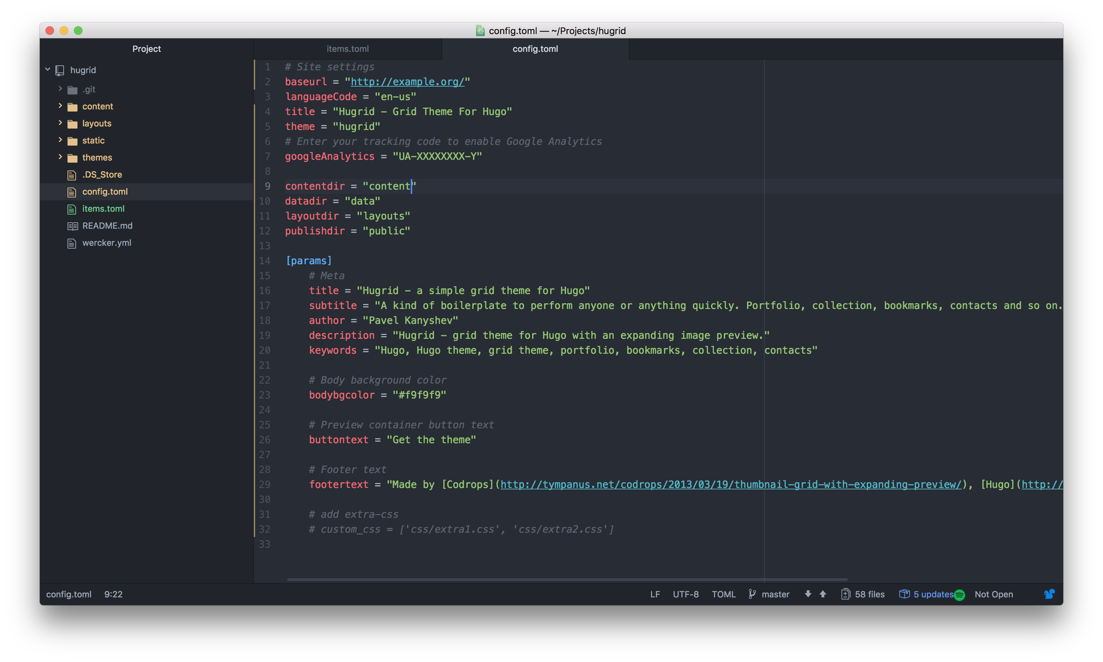Click the Not Open status label
This screenshot has width=1103, height=662.
(994, 595)
